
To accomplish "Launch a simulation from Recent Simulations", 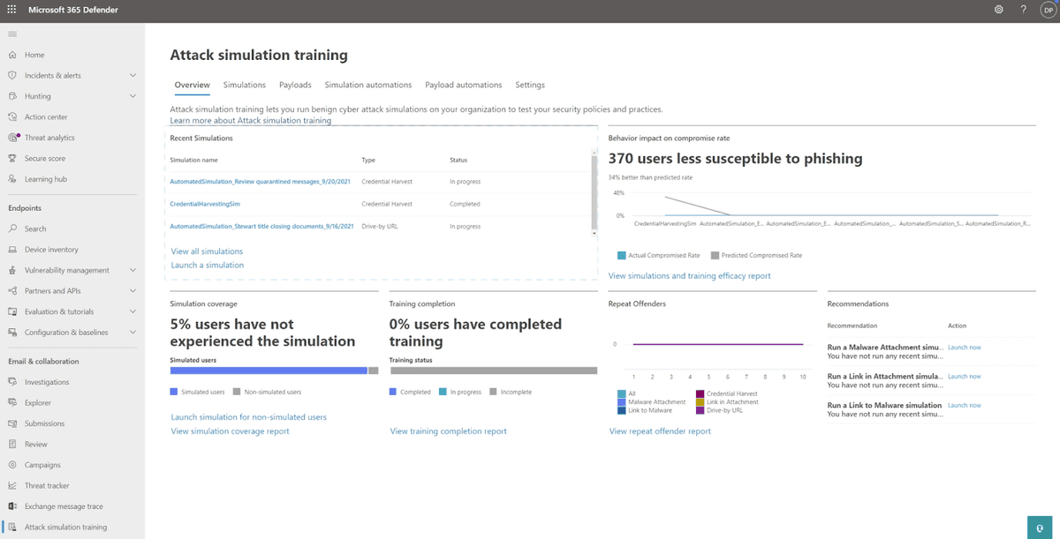I will coord(207,265).
